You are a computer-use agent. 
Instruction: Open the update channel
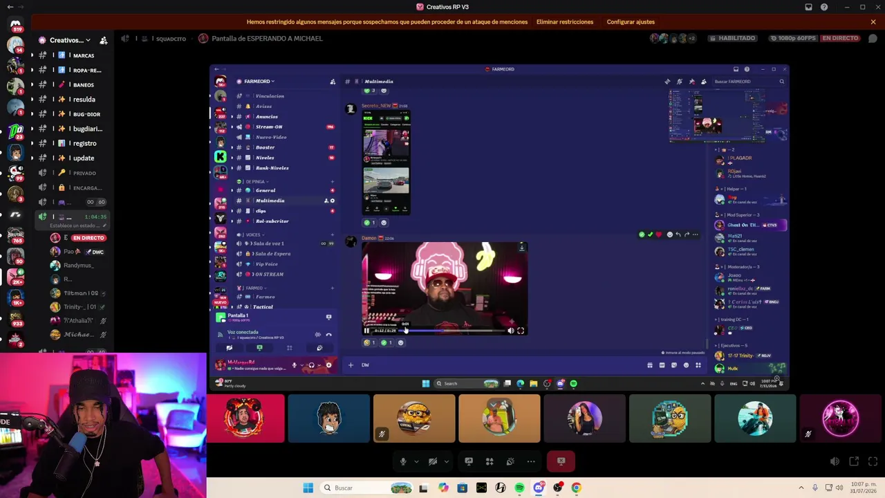click(72, 158)
